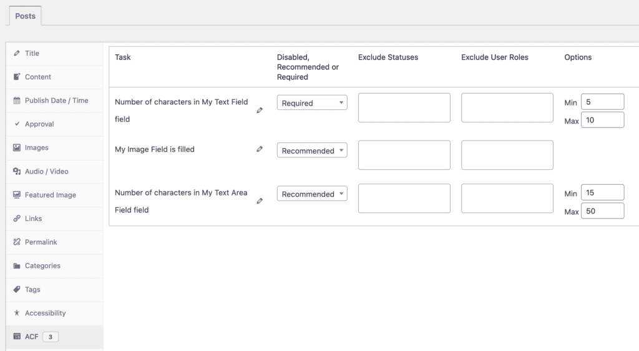Select the ACF tab in the sidebar
The height and width of the screenshot is (351, 639).
(x=31, y=337)
